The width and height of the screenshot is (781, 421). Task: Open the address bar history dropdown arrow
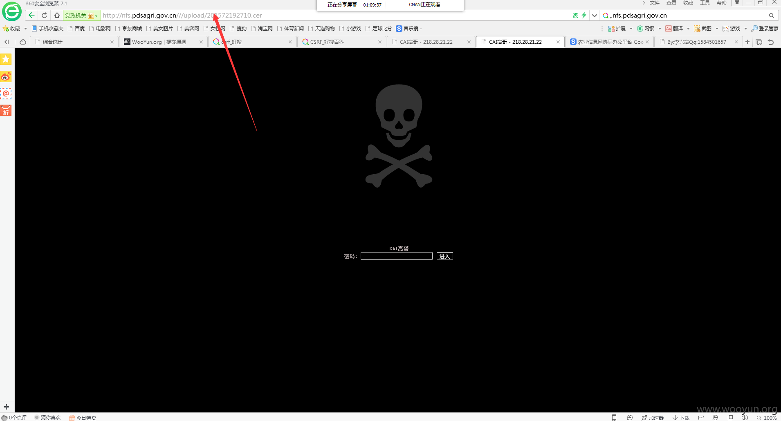pyautogui.click(x=595, y=16)
